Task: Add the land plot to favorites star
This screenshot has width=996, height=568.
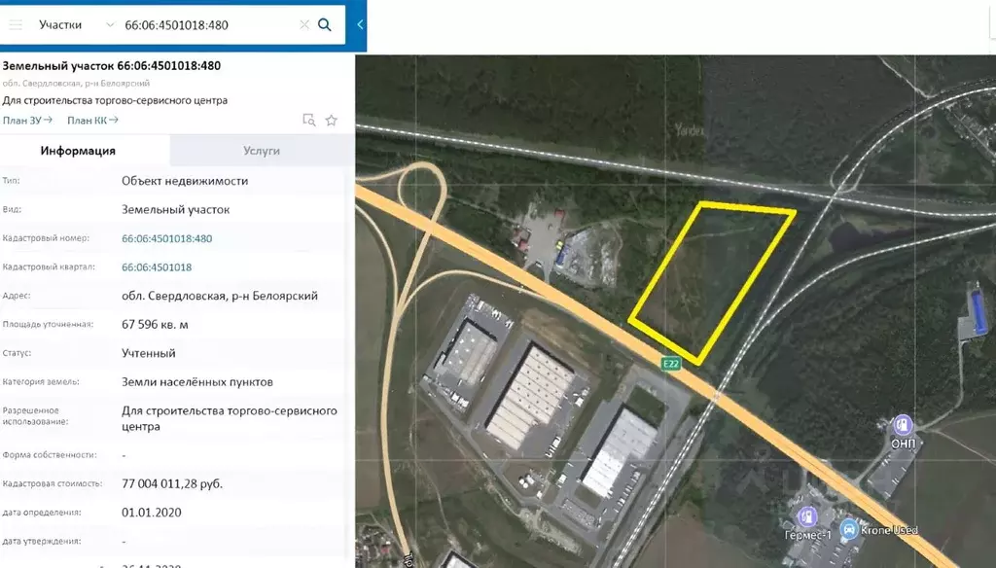Action: point(331,121)
